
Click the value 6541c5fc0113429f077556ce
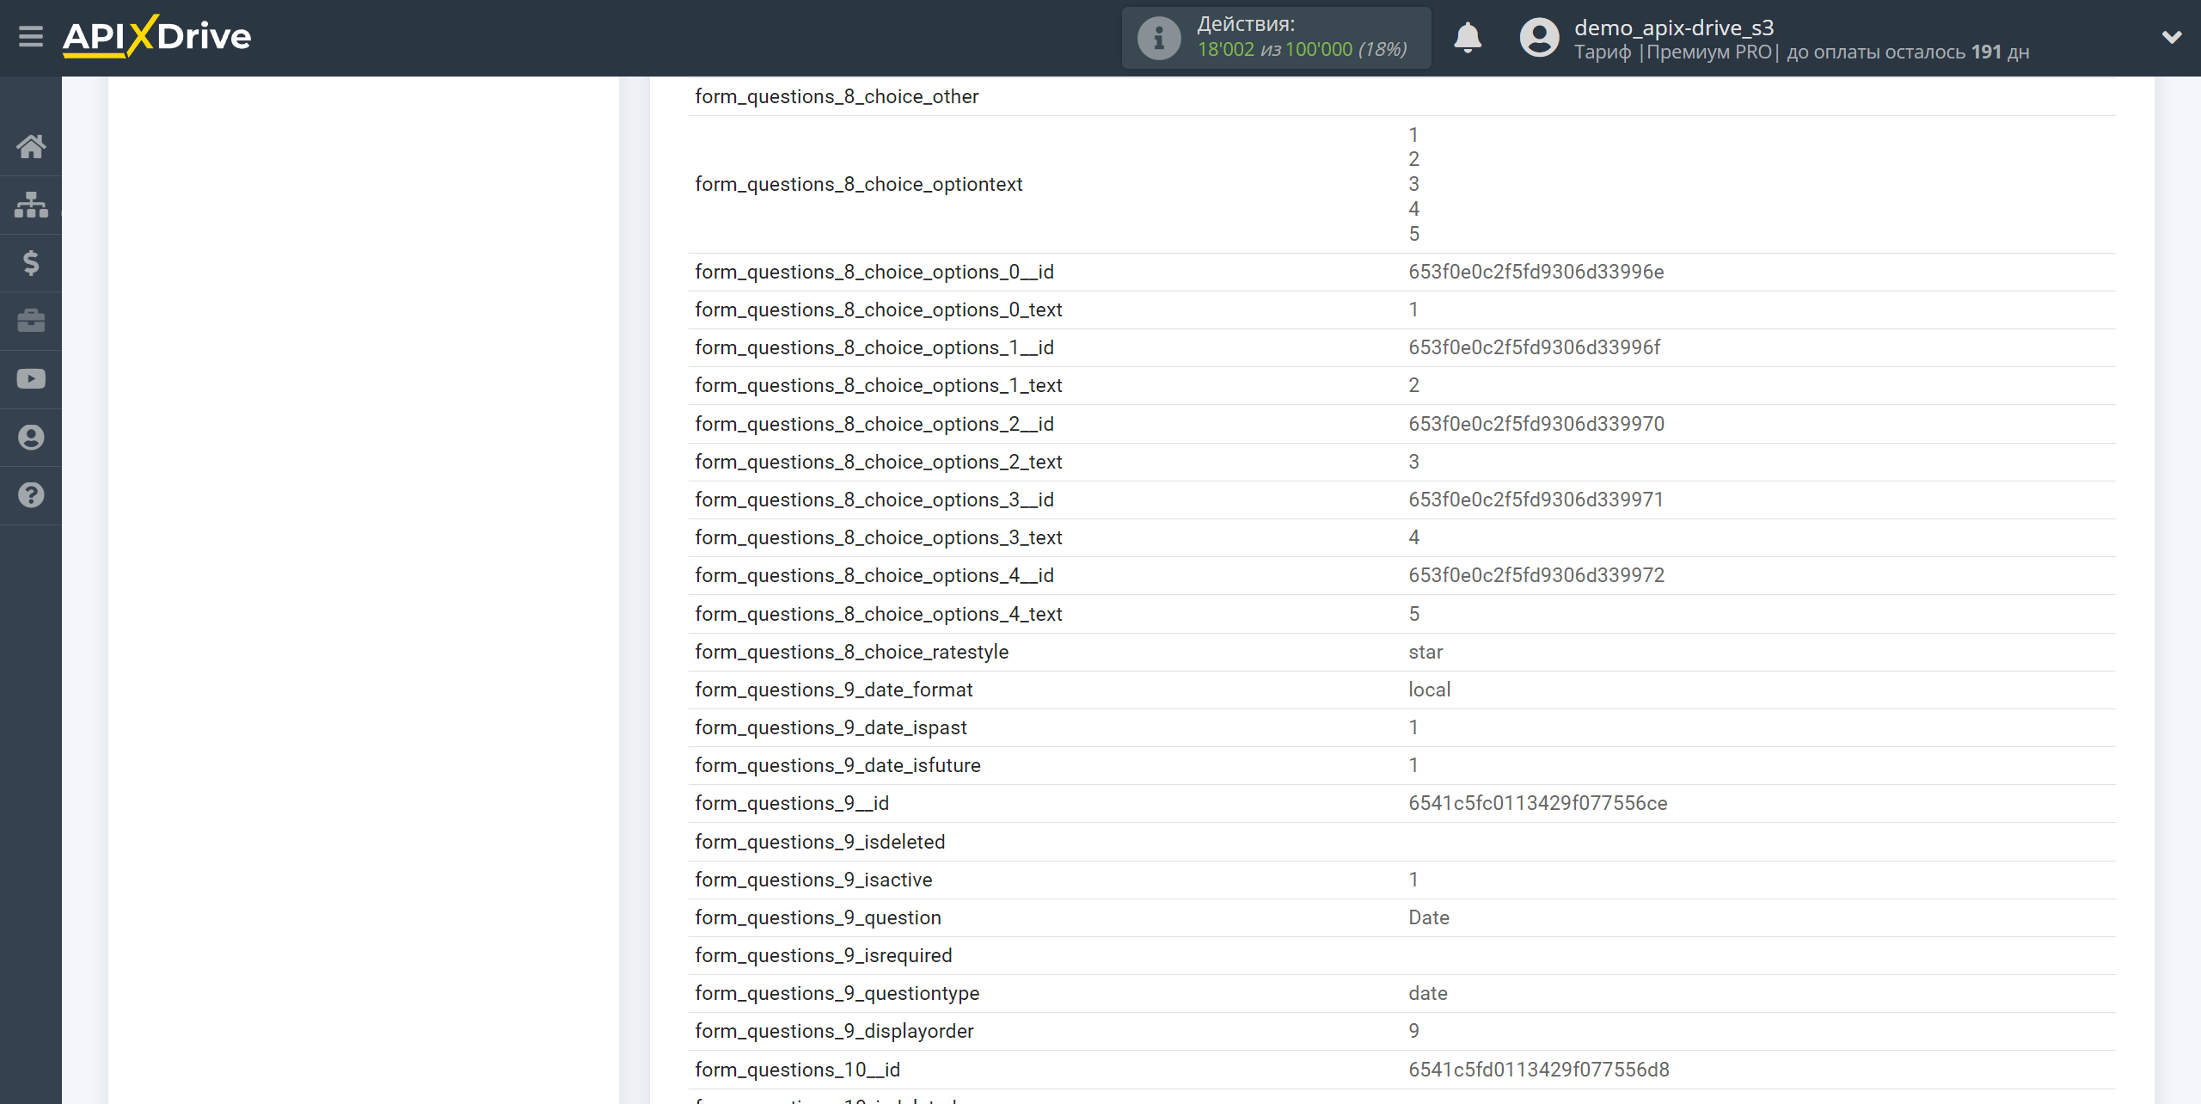[1537, 804]
